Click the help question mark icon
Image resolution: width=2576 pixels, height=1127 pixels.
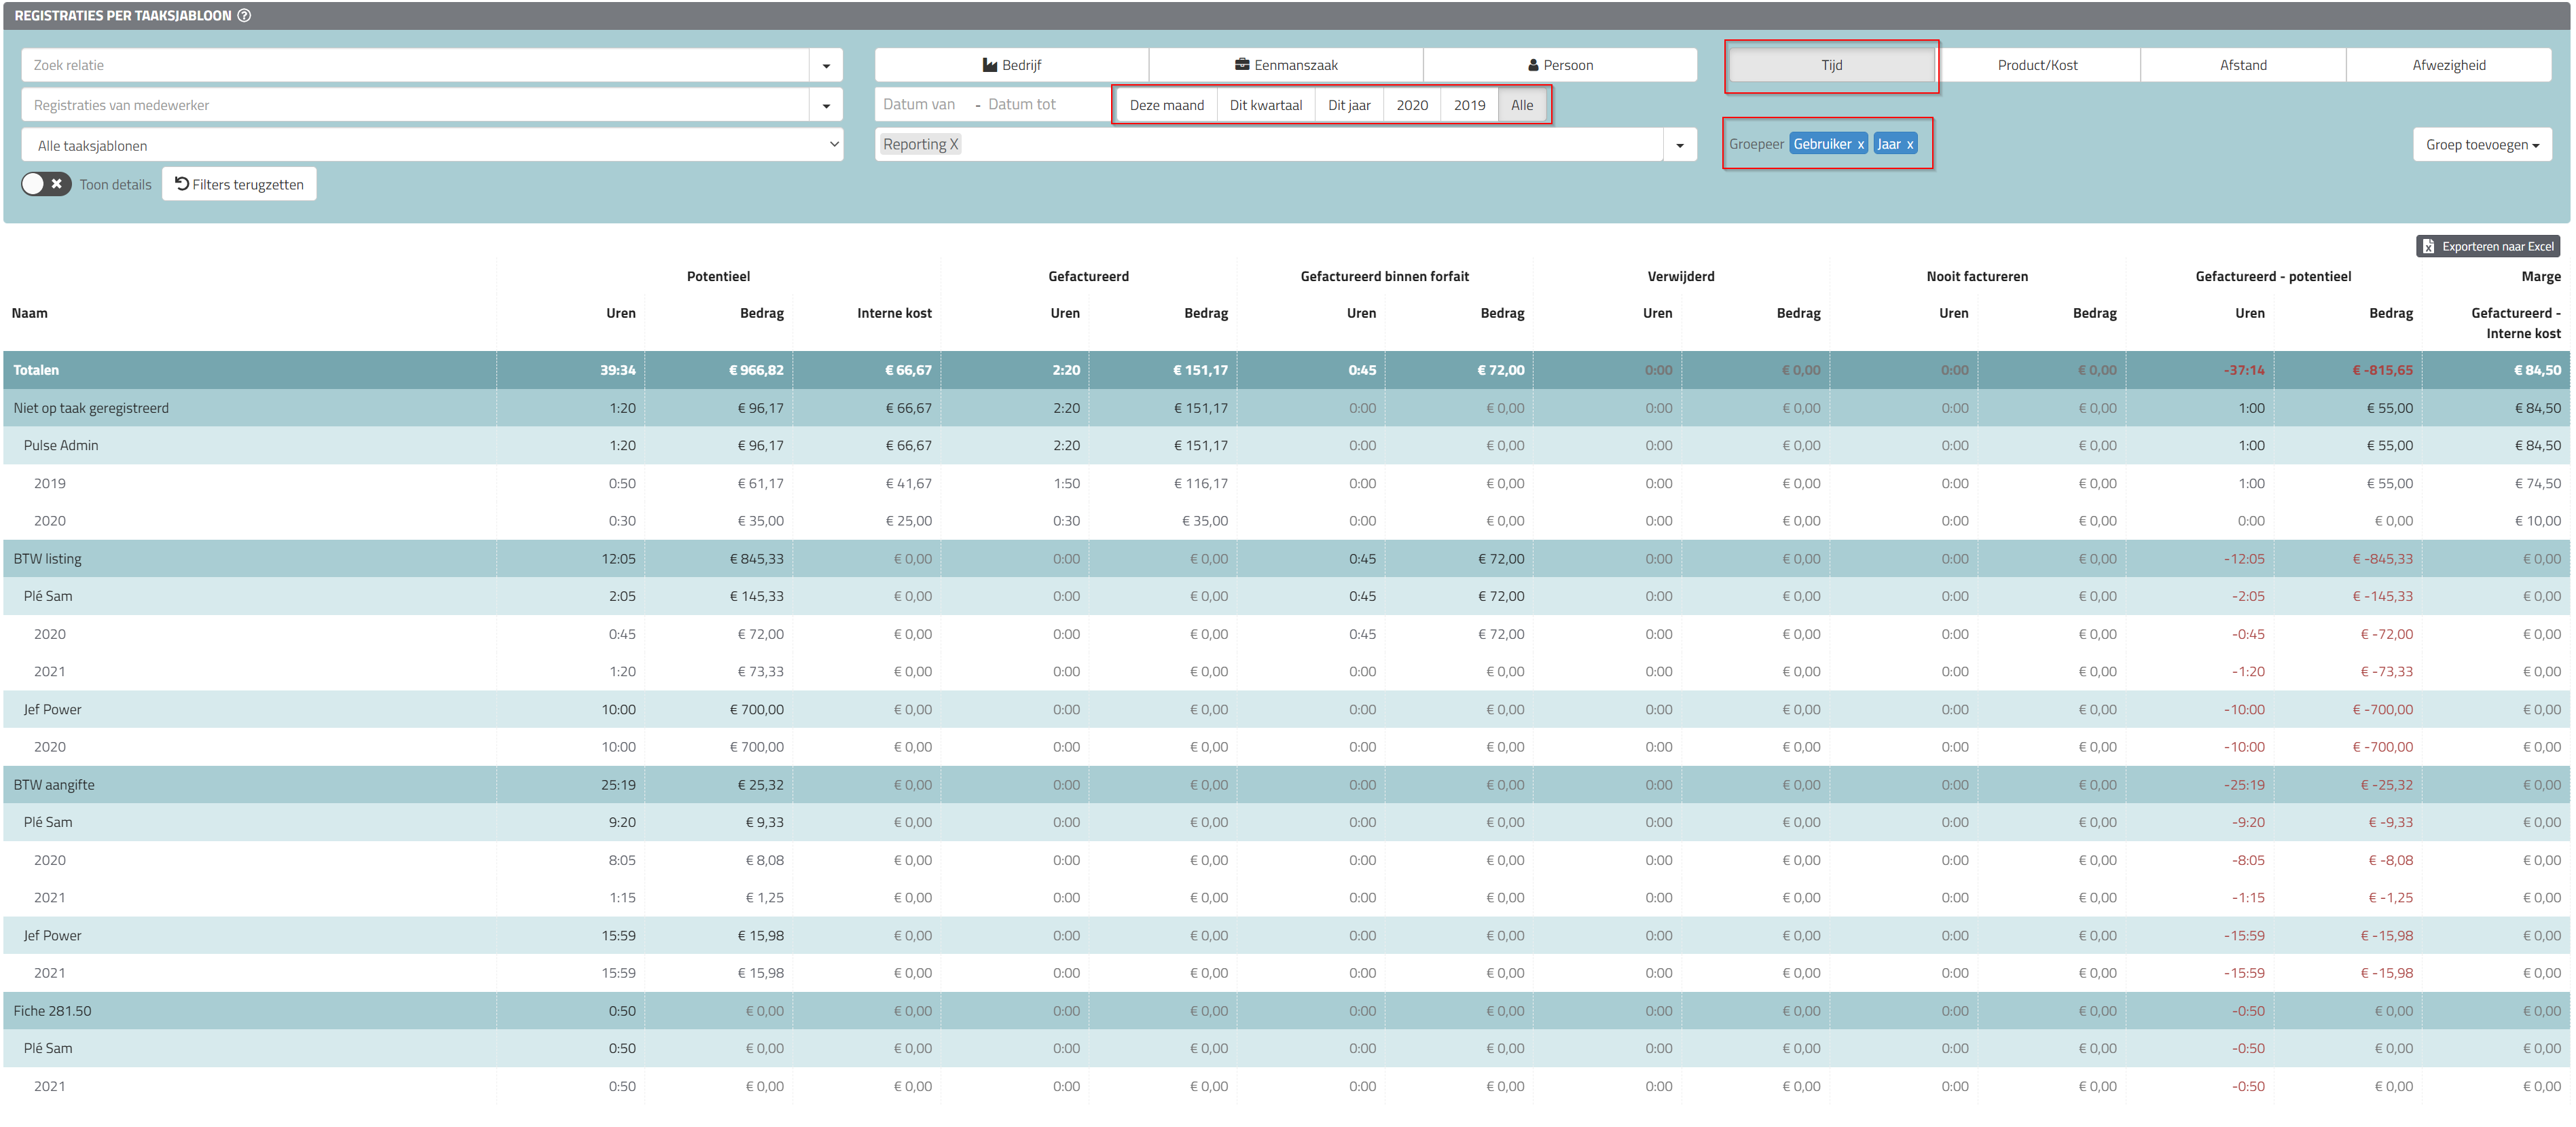coord(244,15)
